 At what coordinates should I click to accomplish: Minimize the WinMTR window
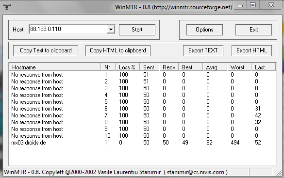tap(240, 6)
